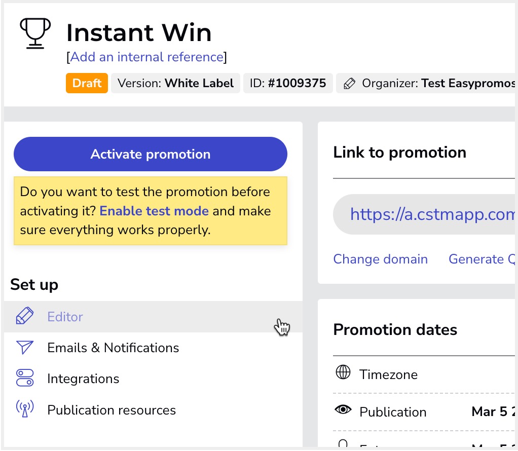Screen dimensions: 518x451
Task: Click the orange Draft status badge
Action: (x=87, y=83)
